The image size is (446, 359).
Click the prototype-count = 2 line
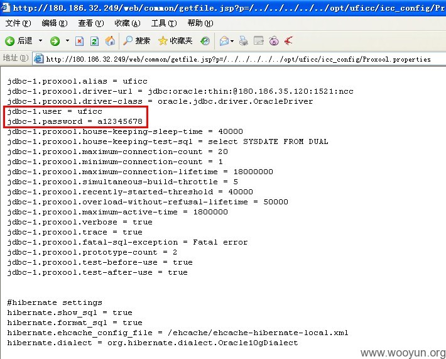pyautogui.click(x=92, y=253)
